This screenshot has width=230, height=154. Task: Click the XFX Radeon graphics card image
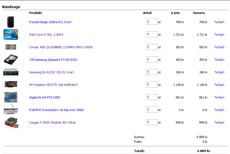tap(11, 85)
